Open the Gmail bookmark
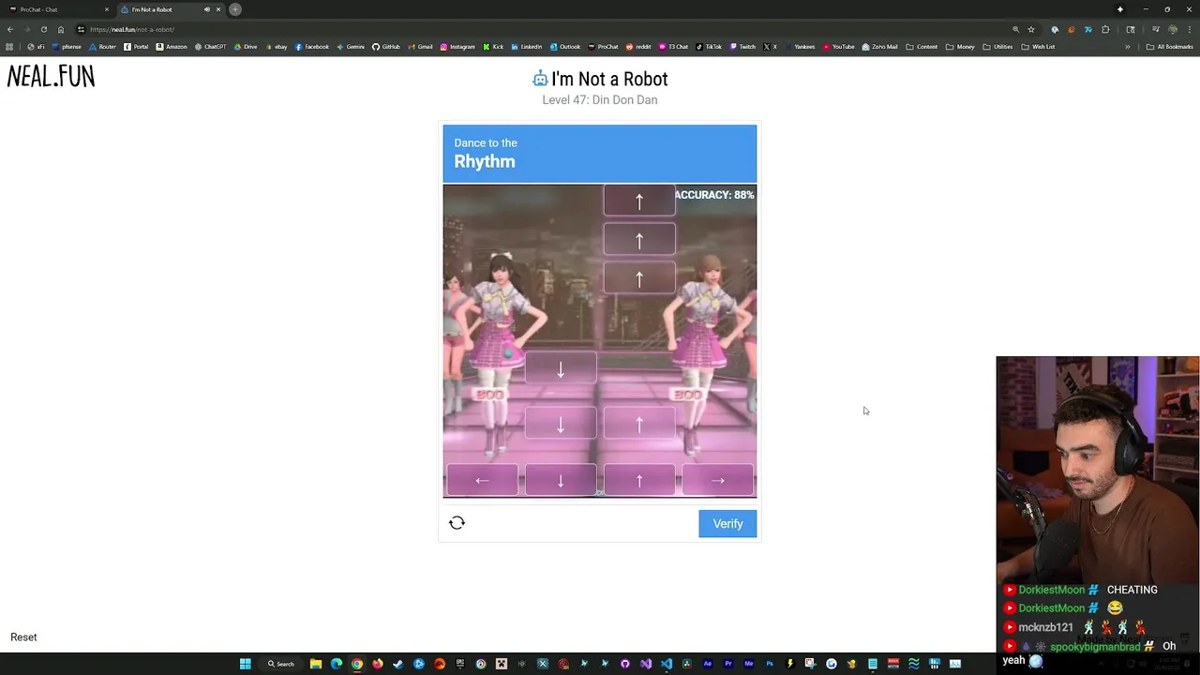Viewport: 1200px width, 675px height. coord(420,47)
